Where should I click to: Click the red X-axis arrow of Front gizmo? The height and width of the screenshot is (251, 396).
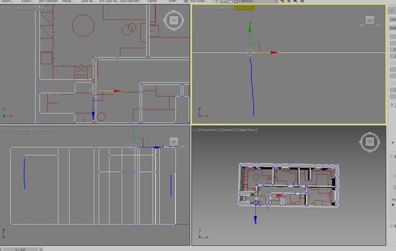click(274, 52)
